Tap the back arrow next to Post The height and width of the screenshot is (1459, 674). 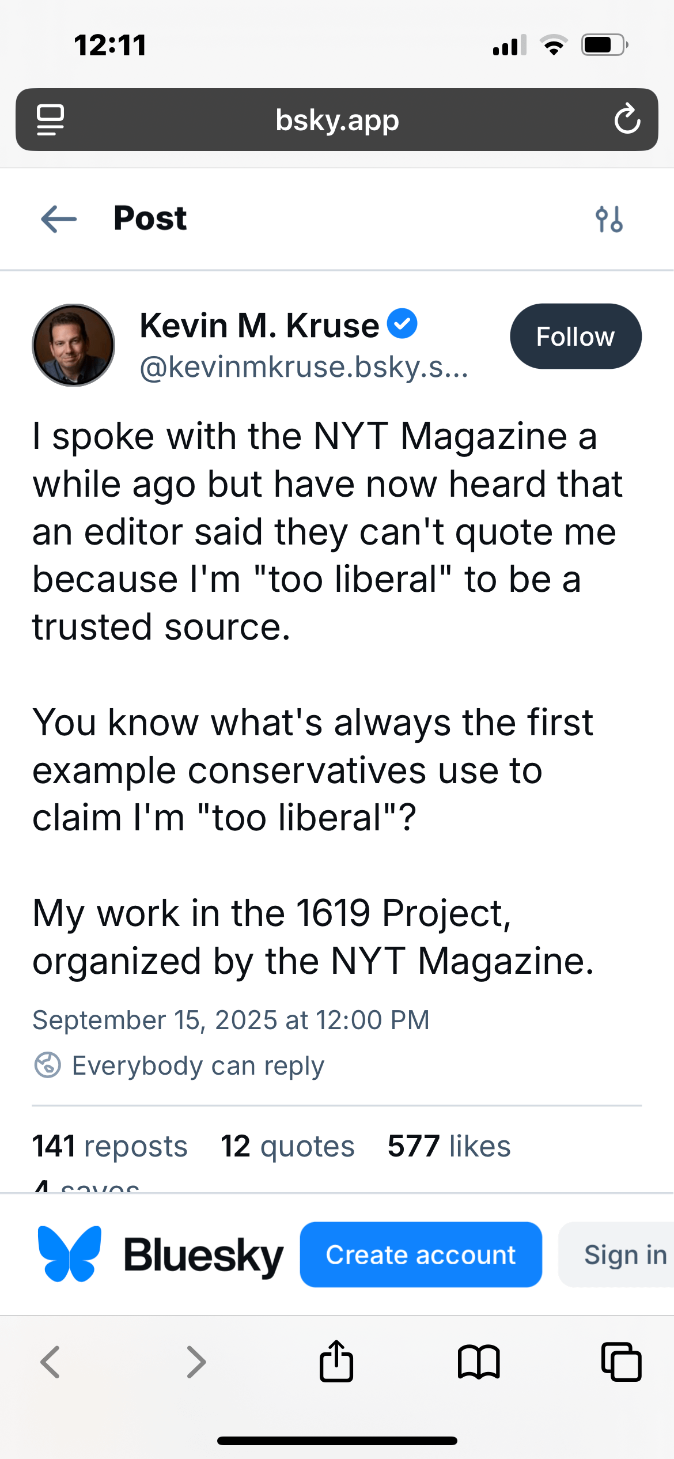click(59, 219)
